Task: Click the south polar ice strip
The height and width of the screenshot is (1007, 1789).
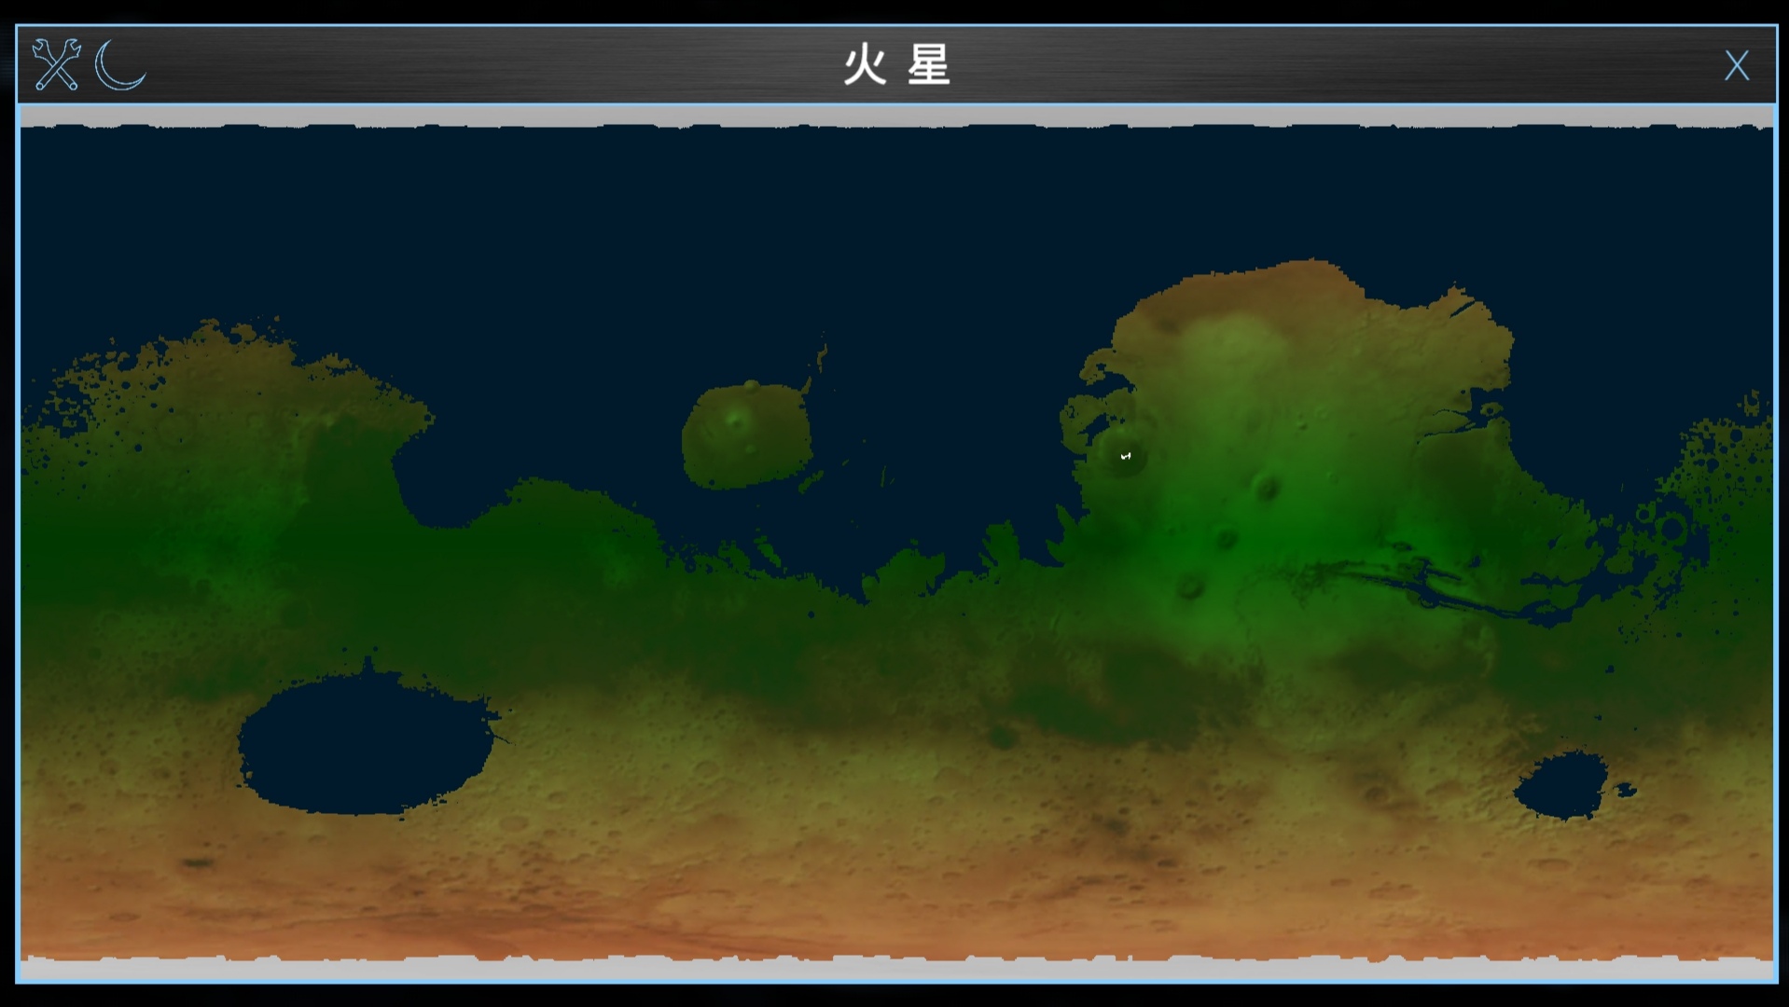Action: pos(895,968)
